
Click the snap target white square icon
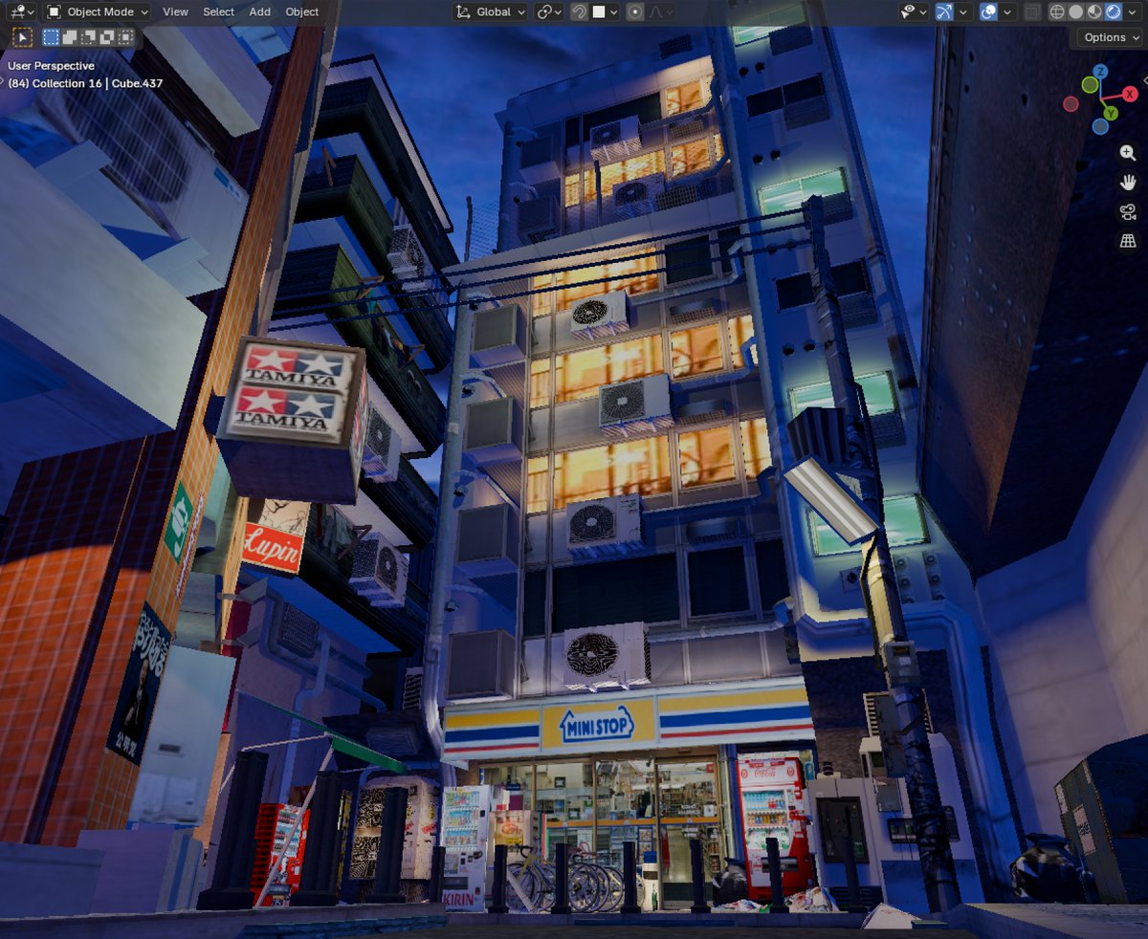pyautogui.click(x=599, y=11)
